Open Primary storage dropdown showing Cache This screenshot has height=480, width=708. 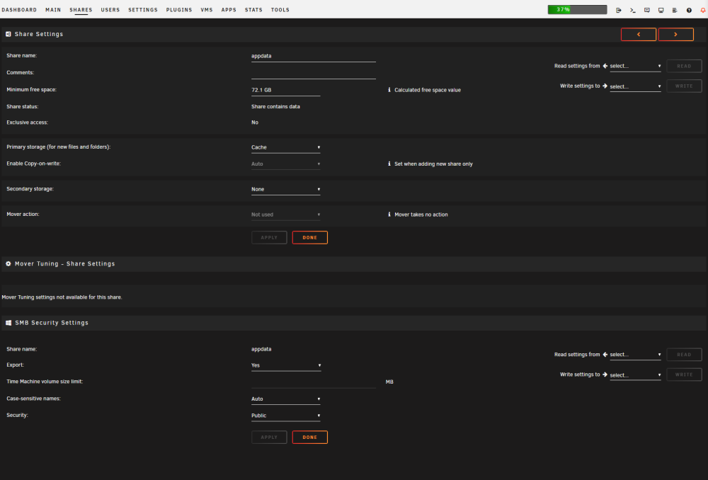click(x=286, y=147)
